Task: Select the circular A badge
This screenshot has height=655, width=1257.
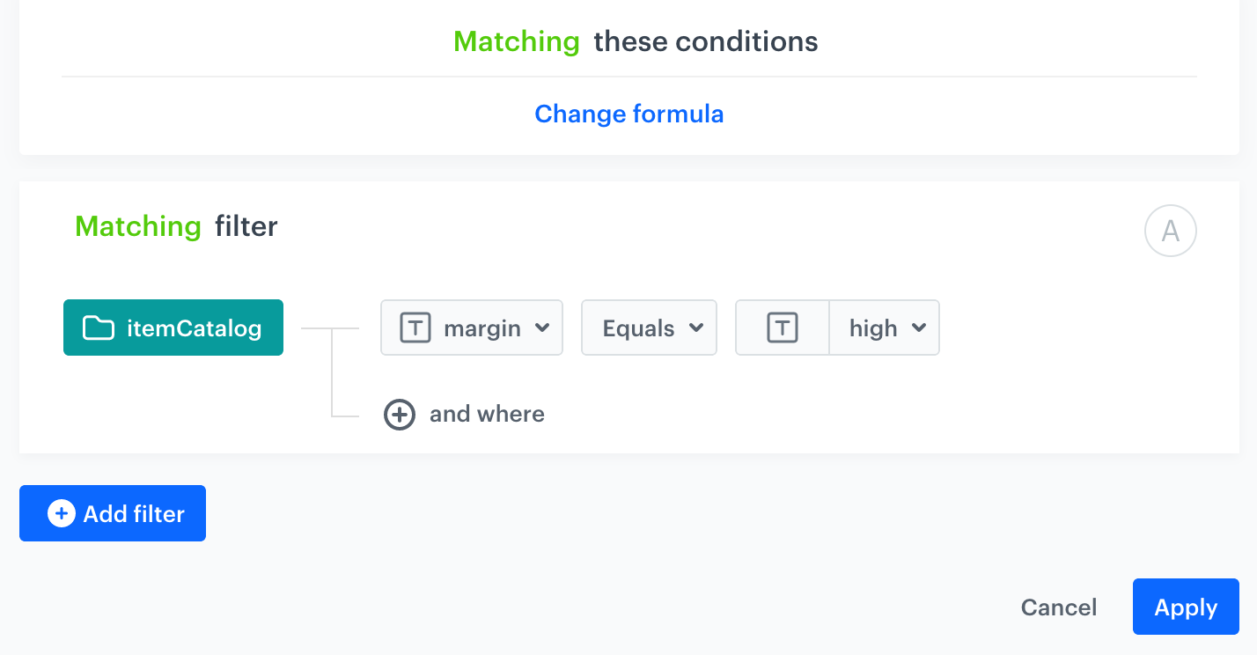Action: pyautogui.click(x=1171, y=230)
